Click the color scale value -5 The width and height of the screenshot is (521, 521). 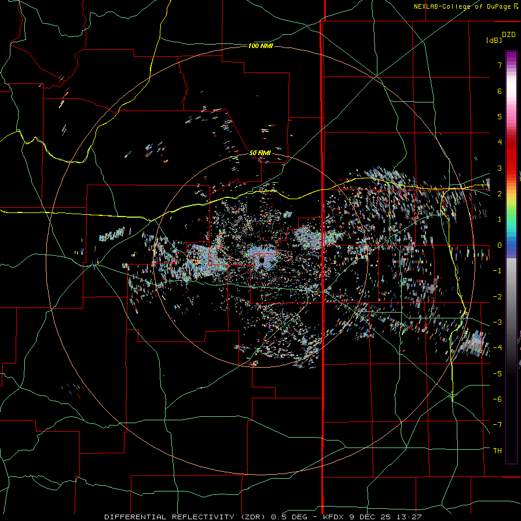coord(497,374)
